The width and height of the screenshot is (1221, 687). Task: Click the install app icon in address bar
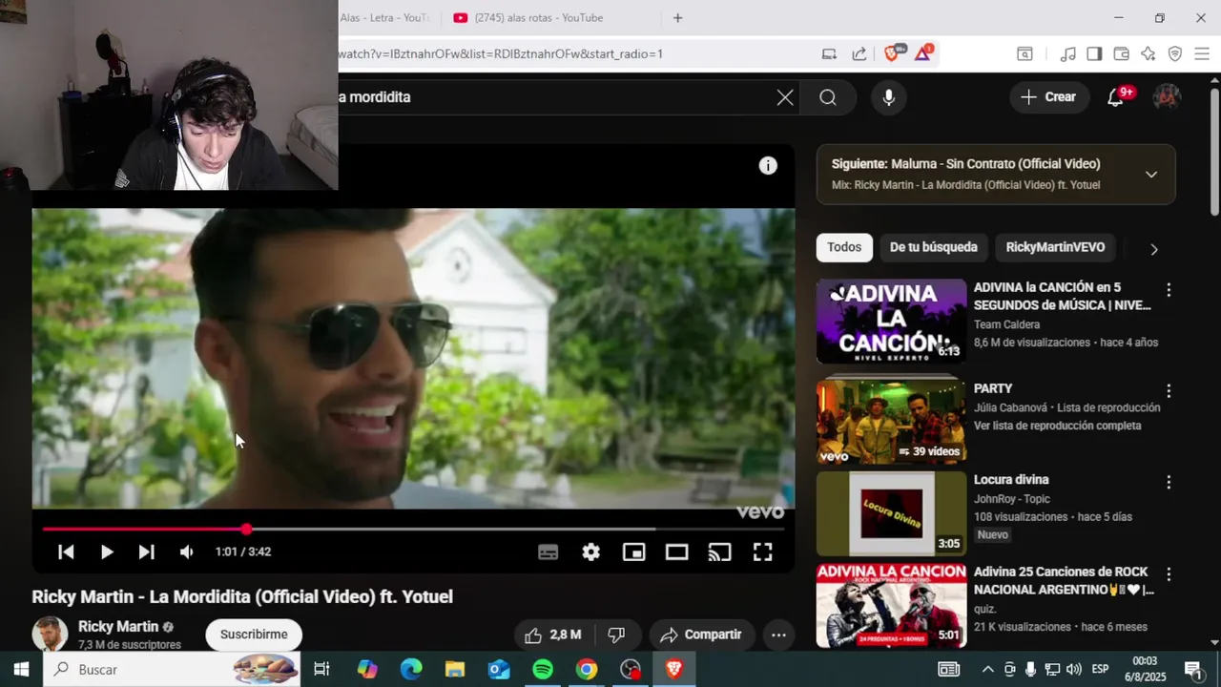coord(829,54)
